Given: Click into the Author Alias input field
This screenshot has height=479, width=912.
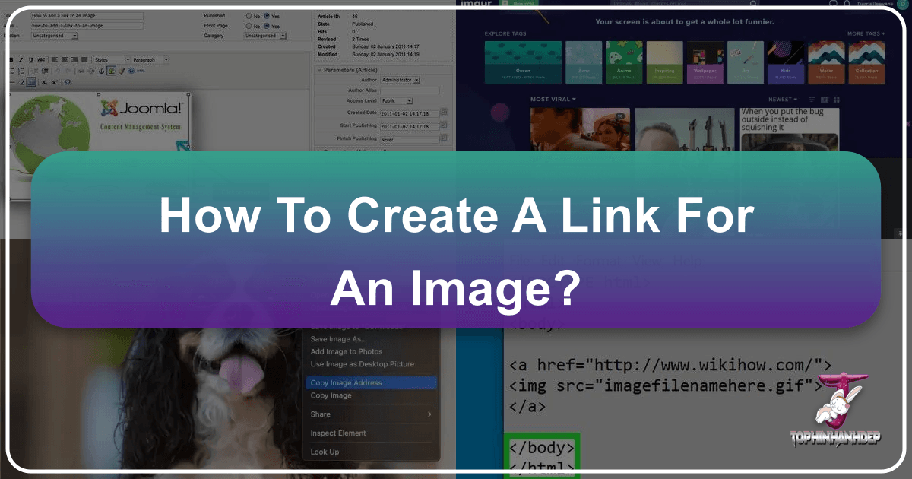Looking at the screenshot, I should [x=410, y=90].
